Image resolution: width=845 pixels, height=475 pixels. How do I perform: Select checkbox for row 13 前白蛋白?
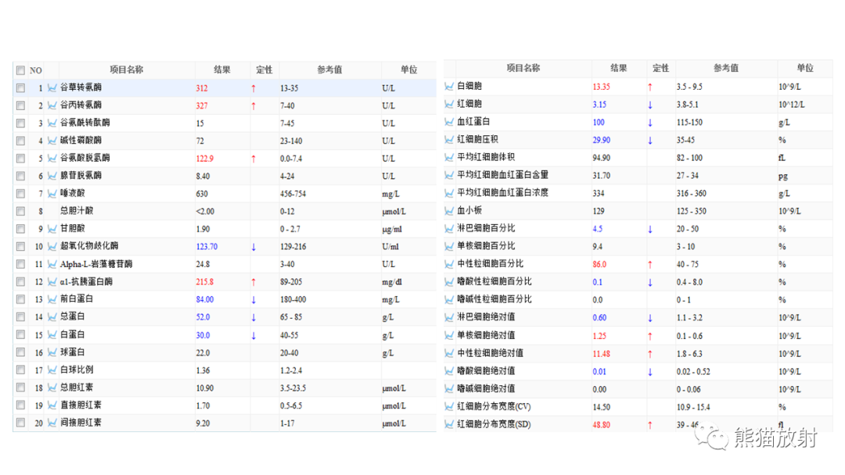pos(20,299)
